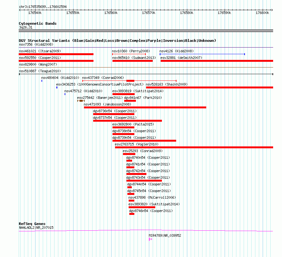Screen dimensions: 282x257
Task: Click the 176570k ruler tick label
Action: 149,13
